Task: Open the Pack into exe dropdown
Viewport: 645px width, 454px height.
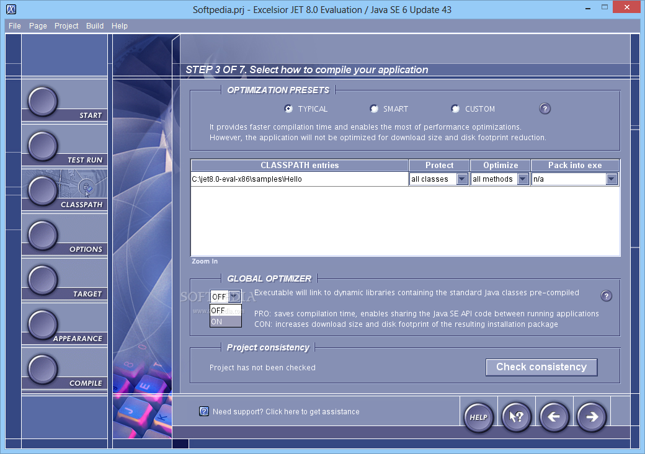Action: pos(612,179)
